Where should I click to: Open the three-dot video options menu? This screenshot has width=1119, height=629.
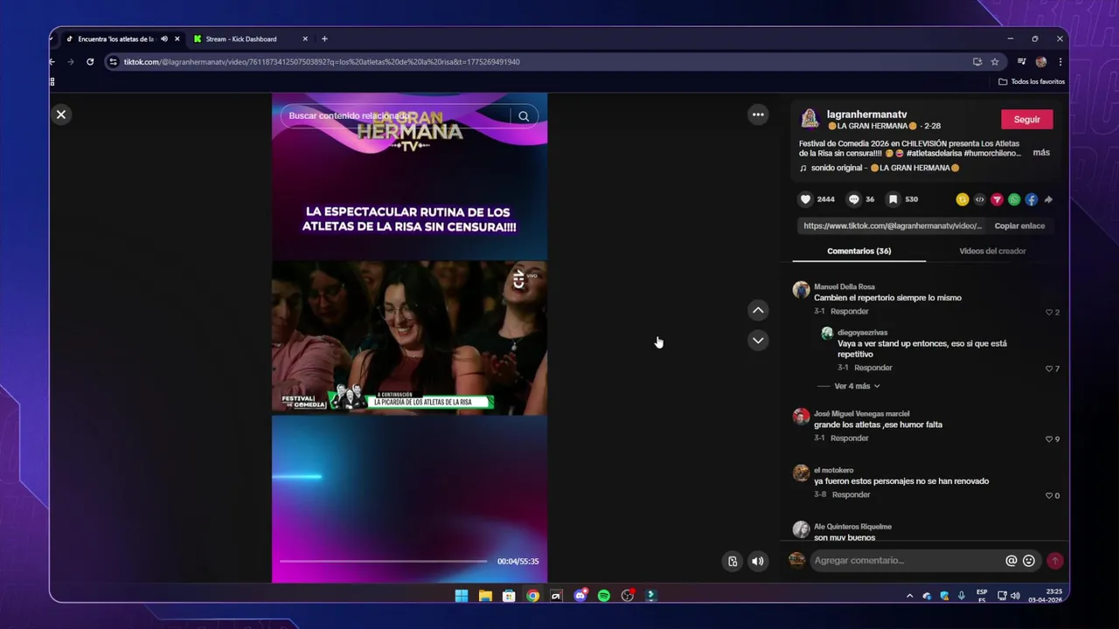click(x=758, y=114)
